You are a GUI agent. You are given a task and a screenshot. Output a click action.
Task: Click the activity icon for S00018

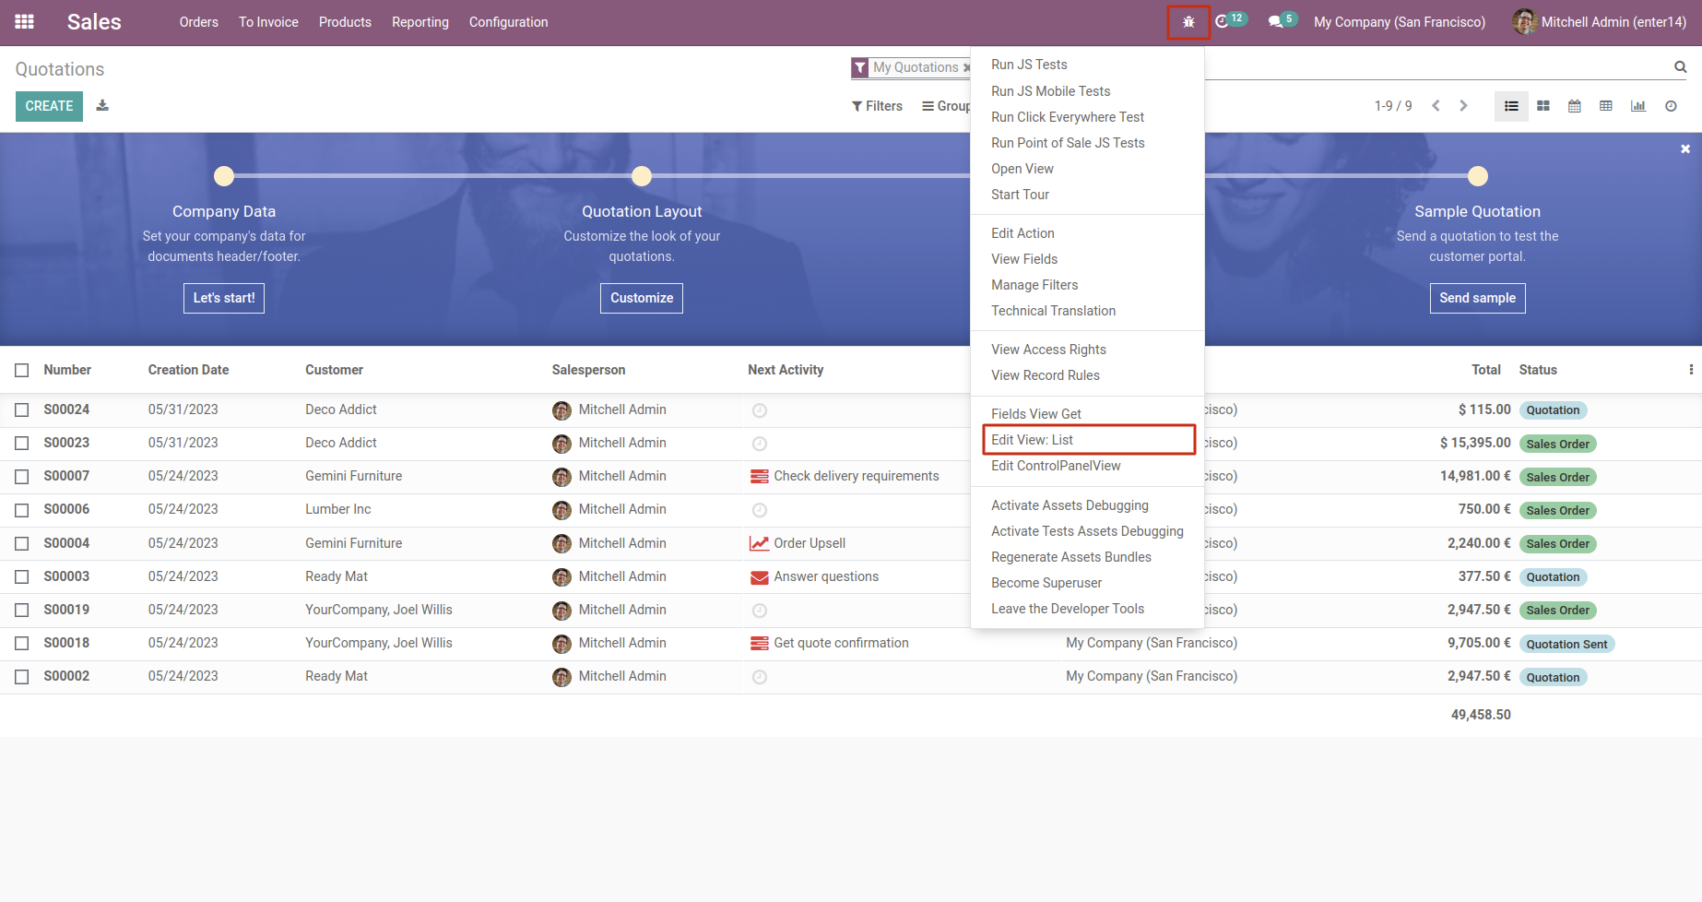760,644
